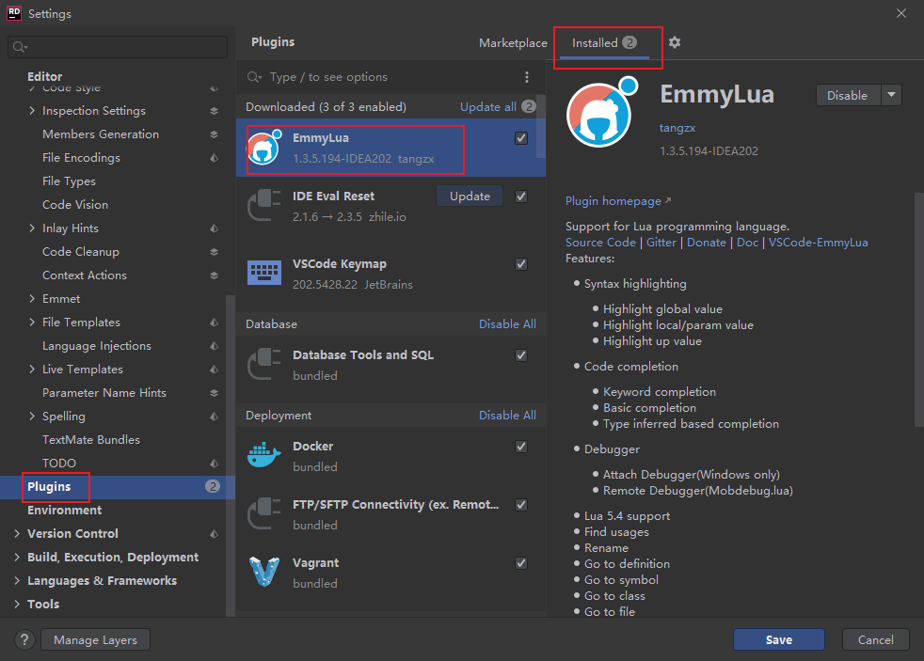Click the layer icon beside Version Control
This screenshot has height=661, width=924.
(x=214, y=534)
